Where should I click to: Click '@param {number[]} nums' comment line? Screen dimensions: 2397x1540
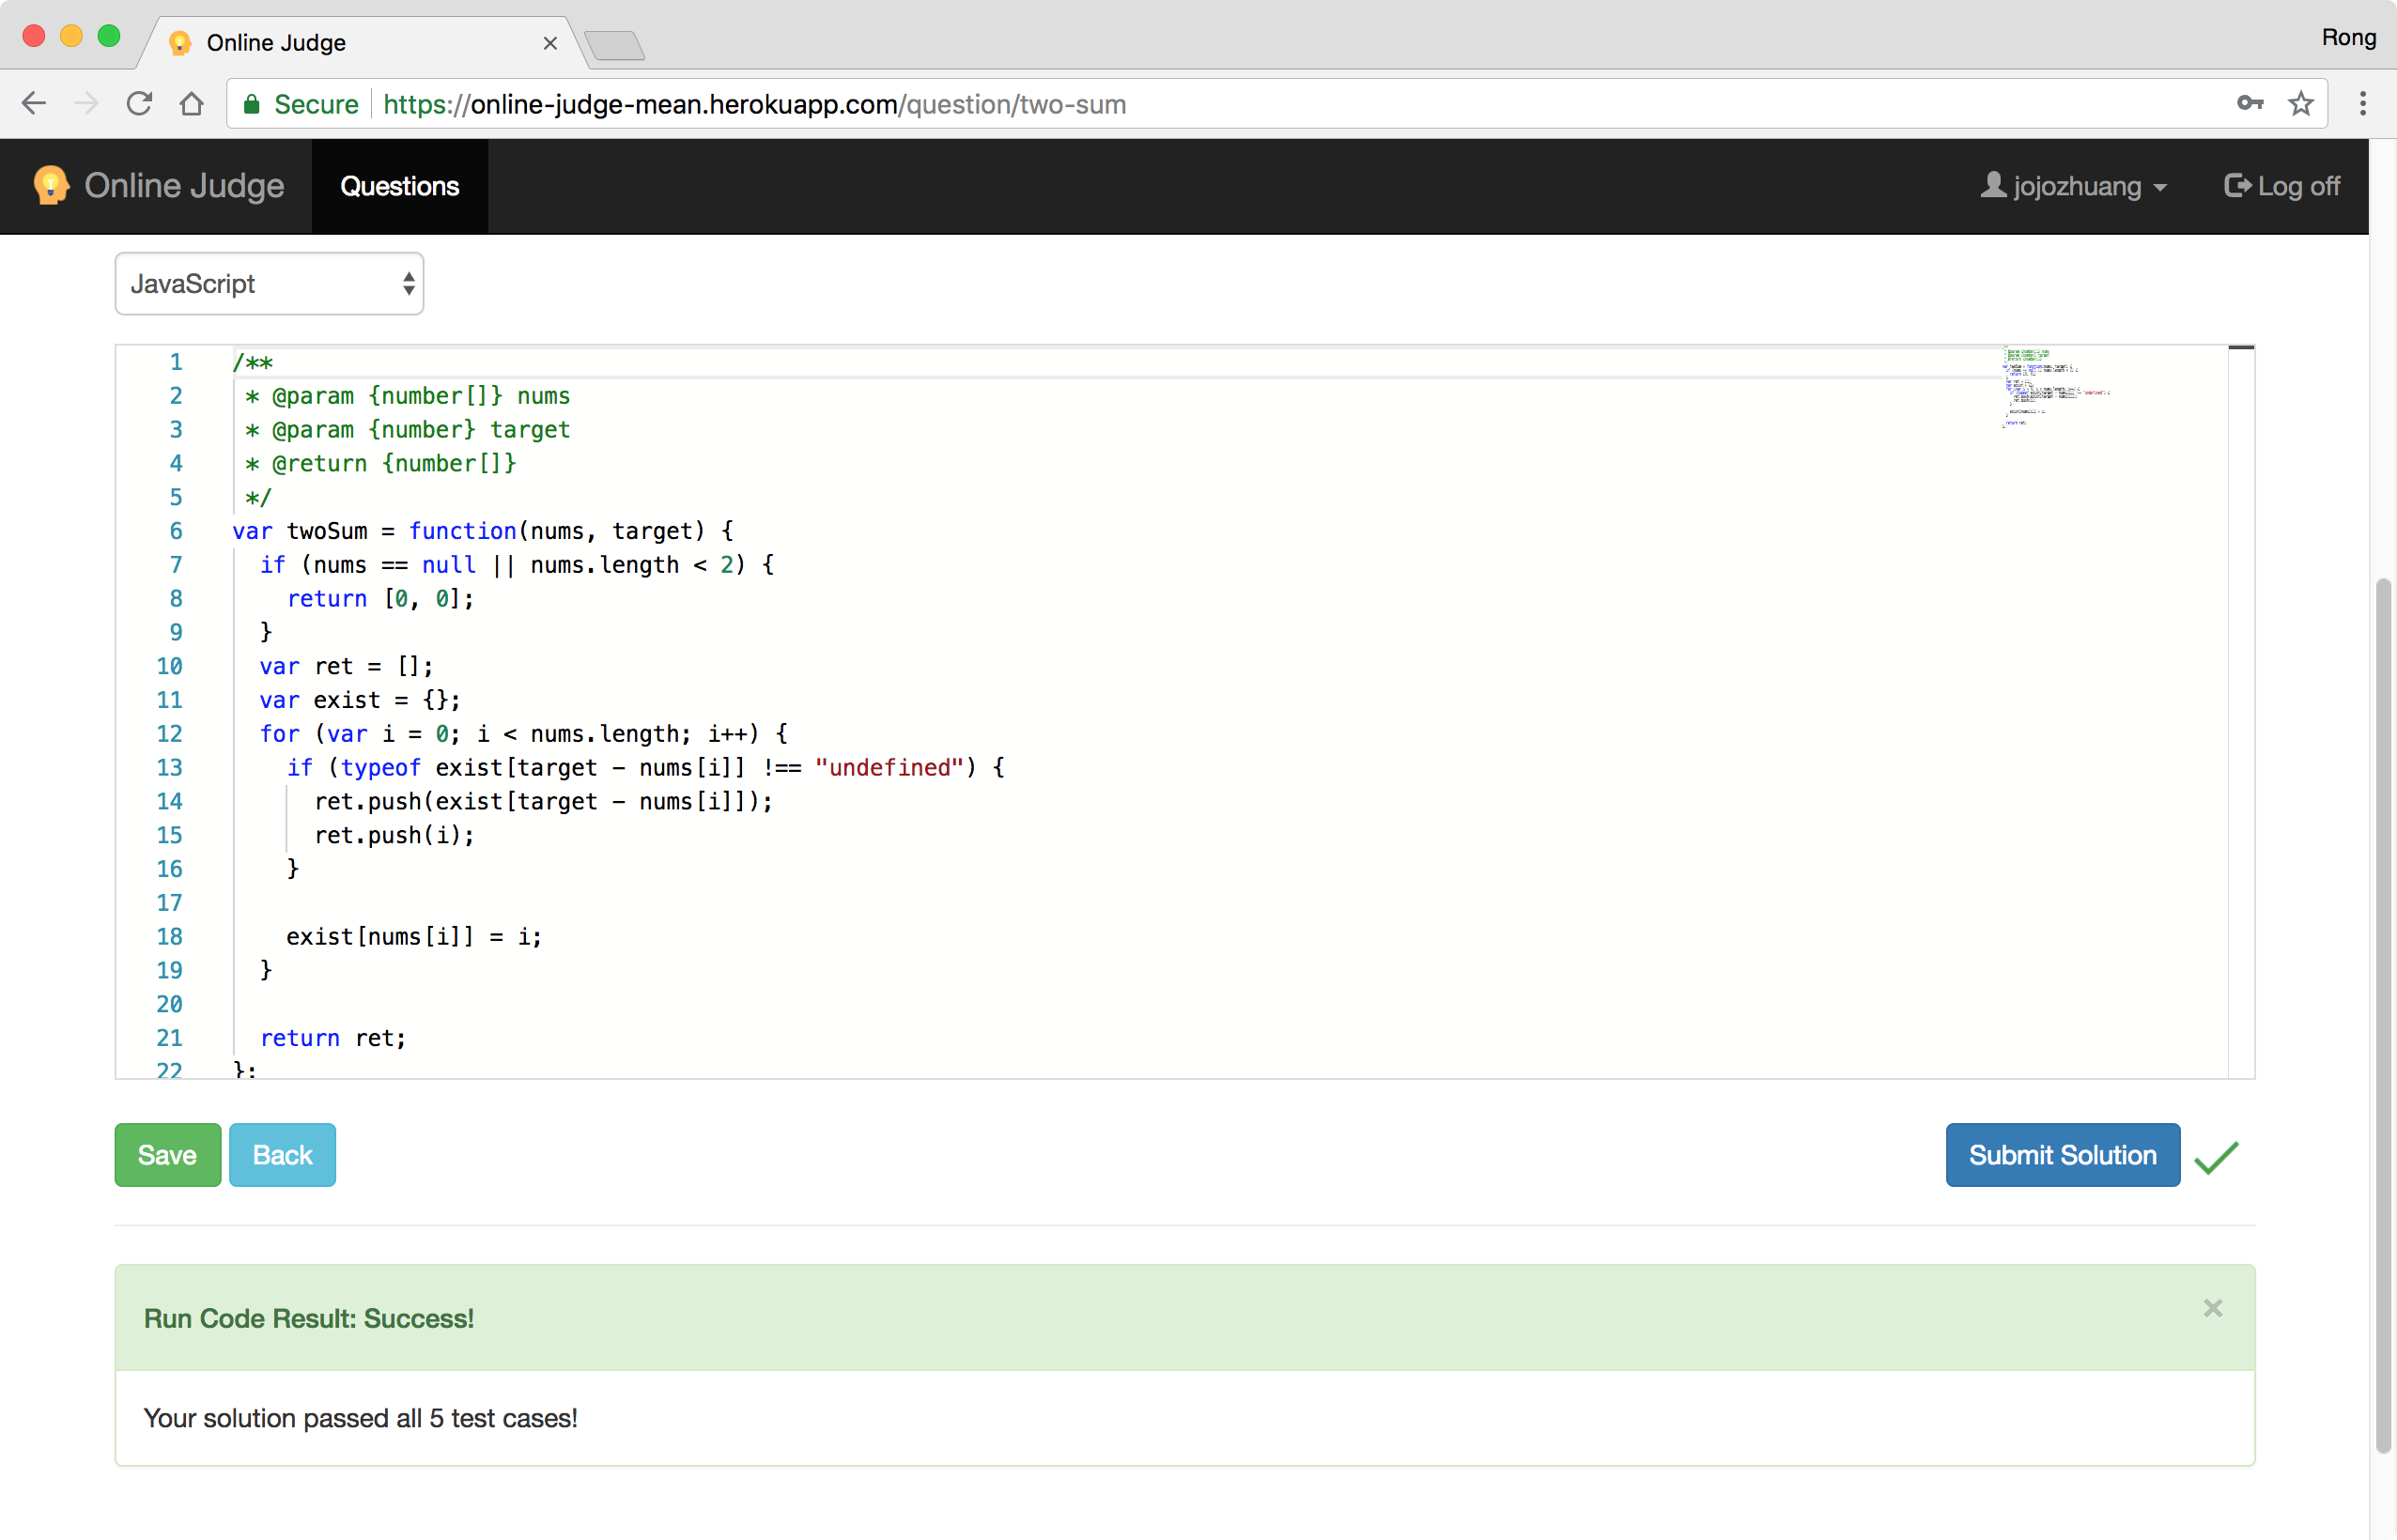[408, 396]
